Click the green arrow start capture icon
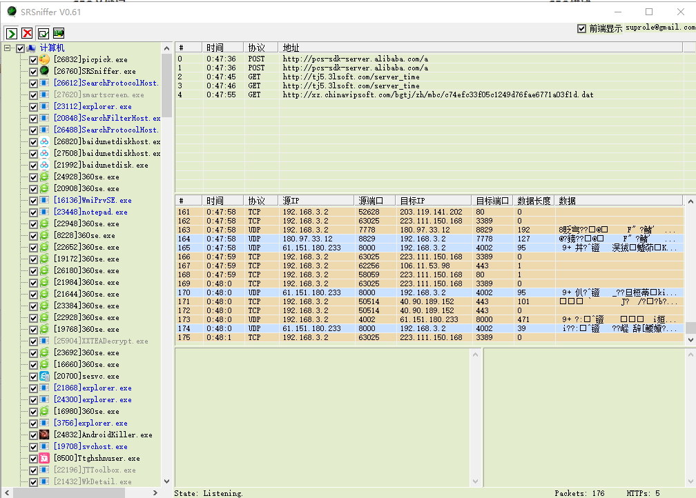Viewport: 696px width, 498px height. (12, 33)
